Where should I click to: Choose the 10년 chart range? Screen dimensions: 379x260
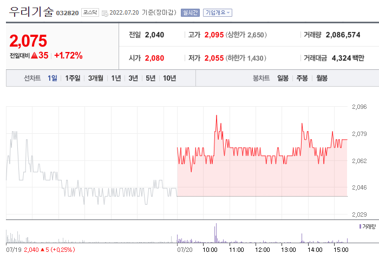[x=169, y=78]
